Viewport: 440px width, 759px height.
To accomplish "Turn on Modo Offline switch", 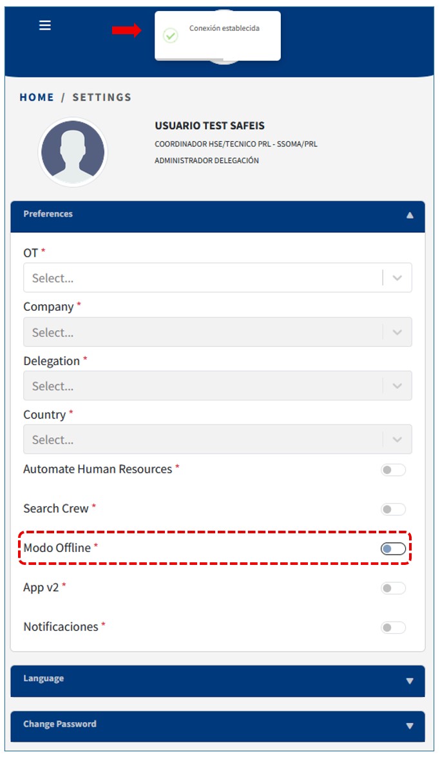I will point(393,549).
